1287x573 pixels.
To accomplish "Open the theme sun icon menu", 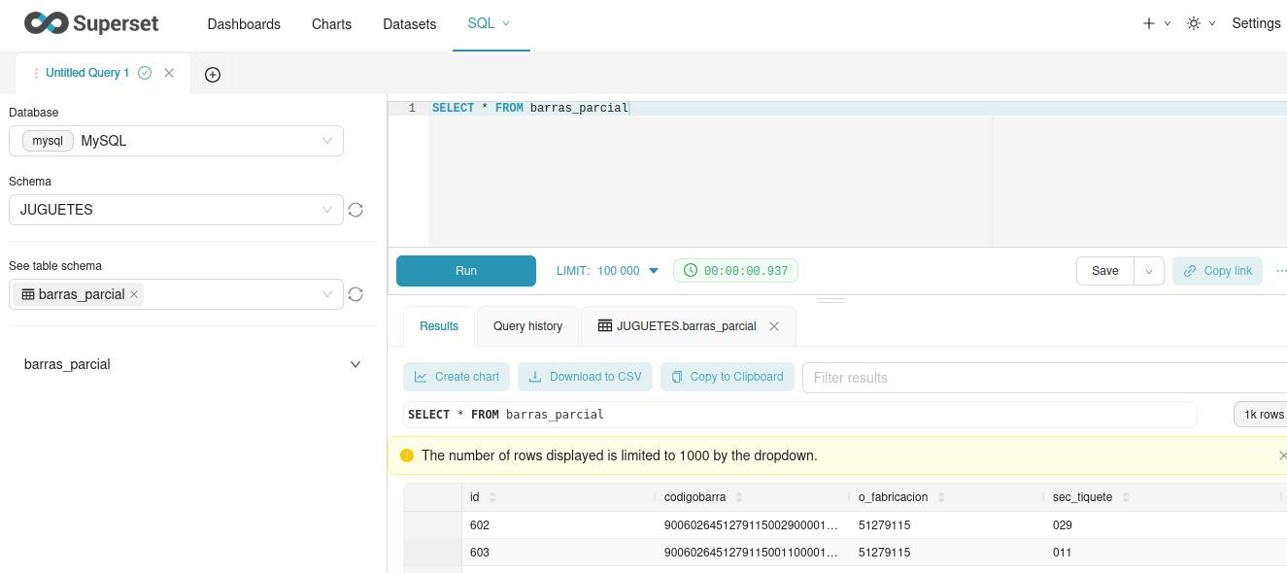I will coord(1202,23).
